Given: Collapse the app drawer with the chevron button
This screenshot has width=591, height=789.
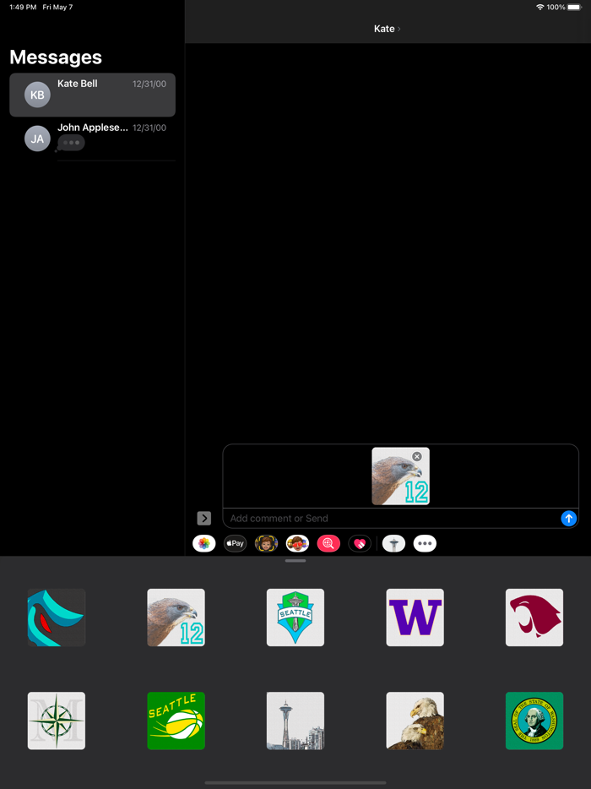Looking at the screenshot, I should (203, 519).
